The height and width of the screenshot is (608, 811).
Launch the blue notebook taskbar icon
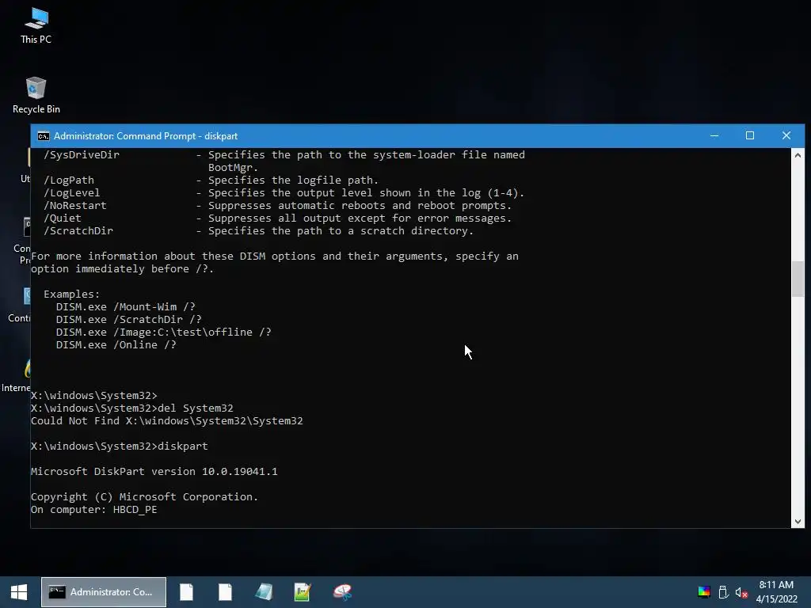pyautogui.click(x=264, y=592)
